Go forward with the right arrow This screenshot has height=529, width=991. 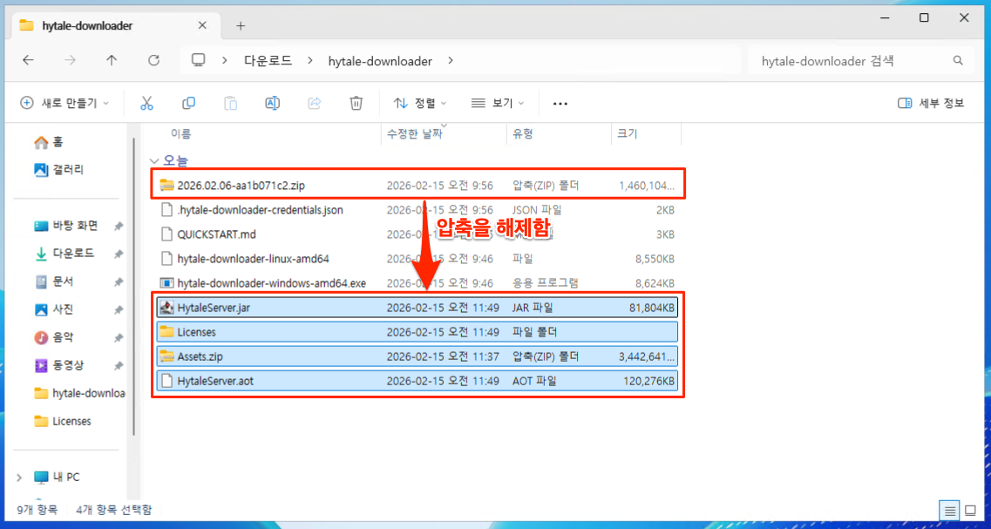70,61
